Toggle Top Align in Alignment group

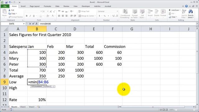(x=59, y=11)
